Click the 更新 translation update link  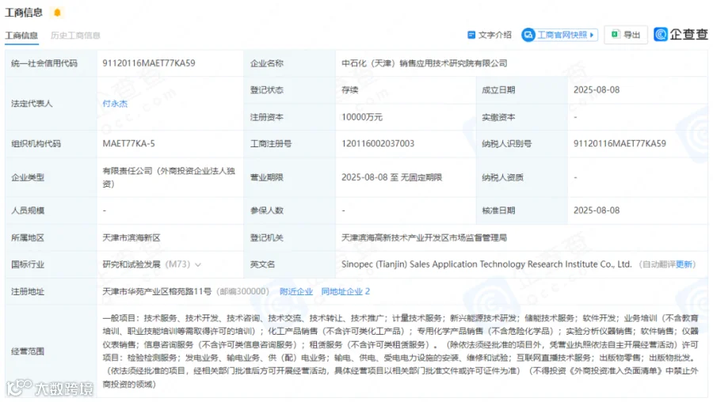coord(684,264)
